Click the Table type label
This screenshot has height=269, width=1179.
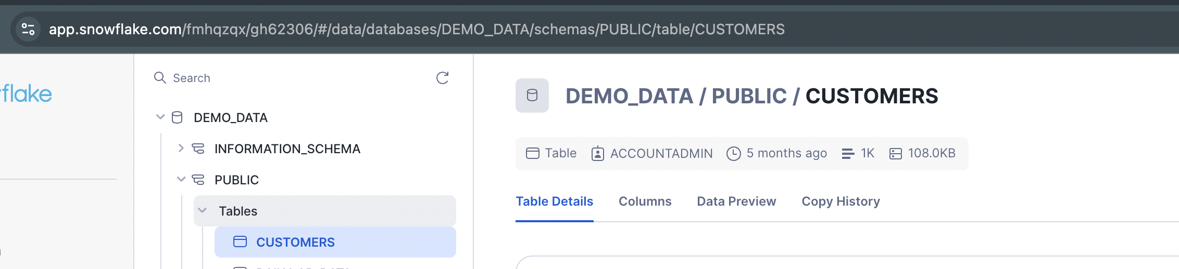(x=561, y=153)
